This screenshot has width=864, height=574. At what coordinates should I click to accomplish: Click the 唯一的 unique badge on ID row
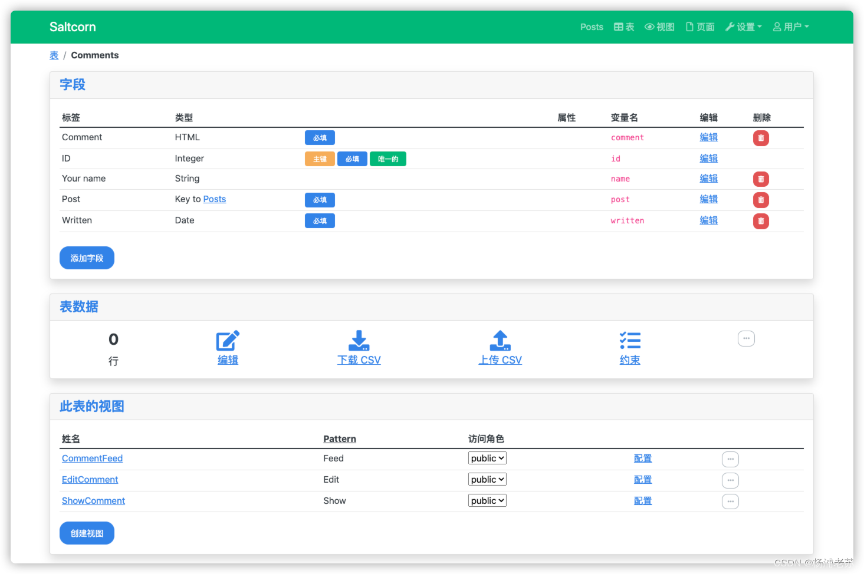coord(387,159)
